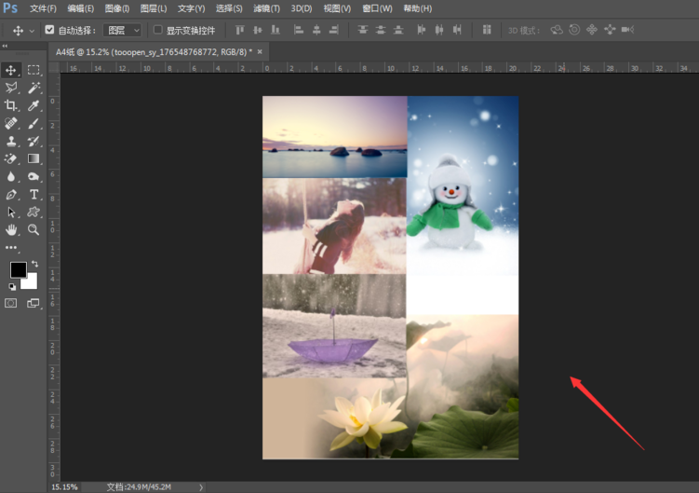The height and width of the screenshot is (493, 699).
Task: Click the 15.15% zoom level field
Action: [64, 486]
